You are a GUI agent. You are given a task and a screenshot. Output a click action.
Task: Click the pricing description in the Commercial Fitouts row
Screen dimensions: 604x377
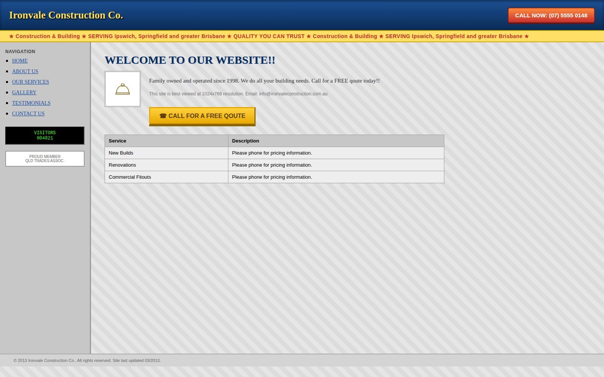[x=336, y=177]
